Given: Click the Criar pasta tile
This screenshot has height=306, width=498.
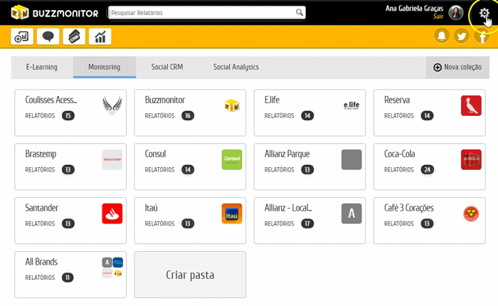Looking at the screenshot, I should [x=190, y=275].
